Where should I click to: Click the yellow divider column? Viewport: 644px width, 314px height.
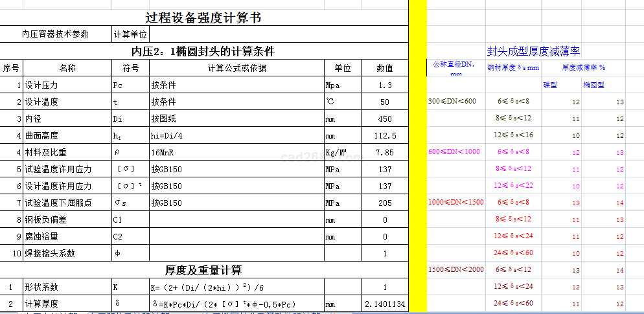[418, 155]
